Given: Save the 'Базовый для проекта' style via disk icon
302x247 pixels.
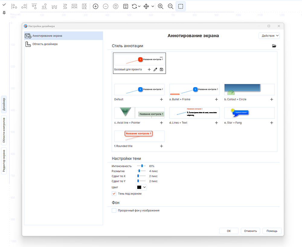Looking at the screenshot, I should (161, 70).
